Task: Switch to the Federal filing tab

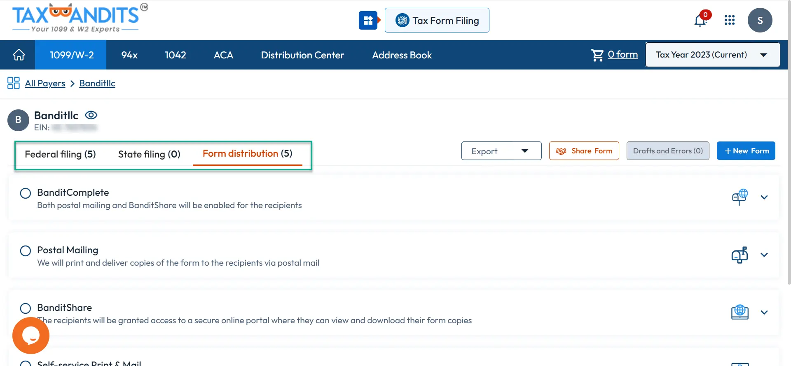Action: (x=60, y=154)
